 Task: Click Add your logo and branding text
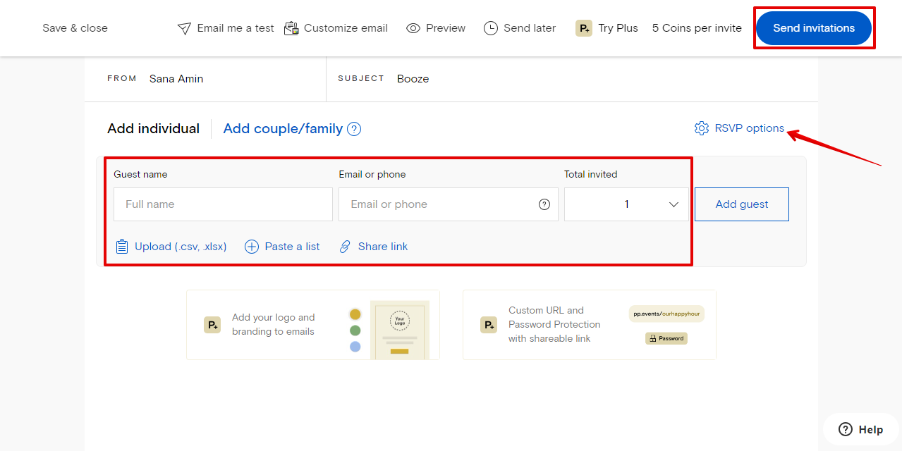tap(274, 325)
